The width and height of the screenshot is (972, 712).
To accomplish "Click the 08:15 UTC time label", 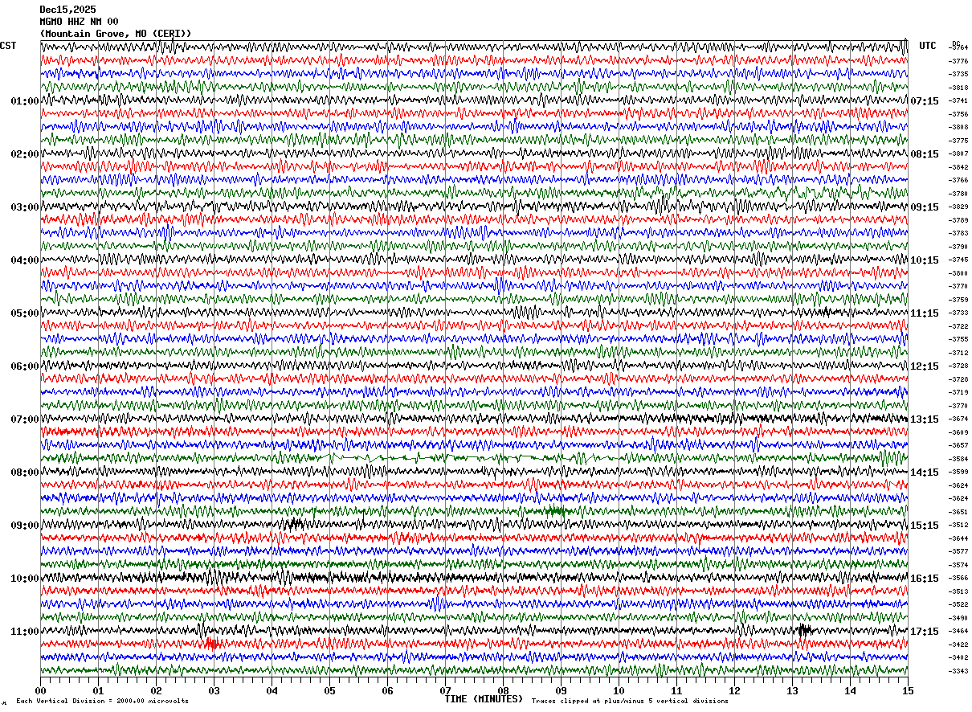I will click(x=925, y=154).
